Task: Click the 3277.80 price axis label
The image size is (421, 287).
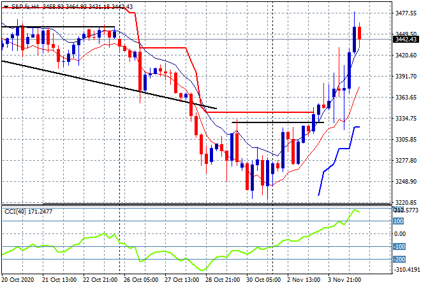Action: 406,161
